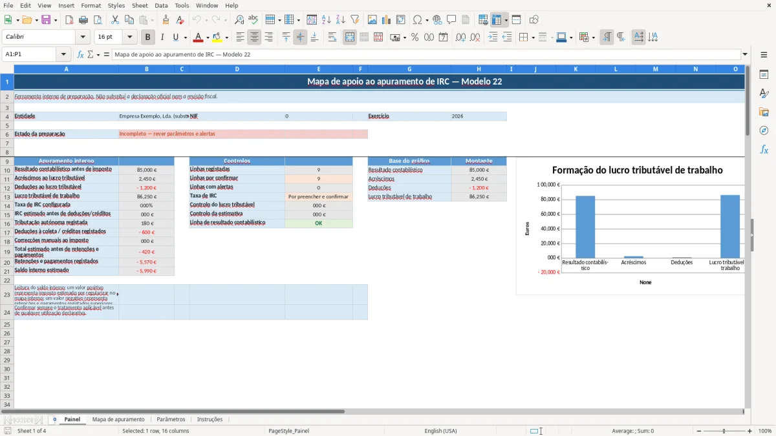Format as Date icon

443,37
